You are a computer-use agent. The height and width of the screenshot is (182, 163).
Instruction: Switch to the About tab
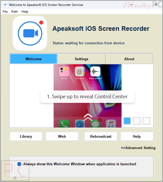[x=129, y=59]
